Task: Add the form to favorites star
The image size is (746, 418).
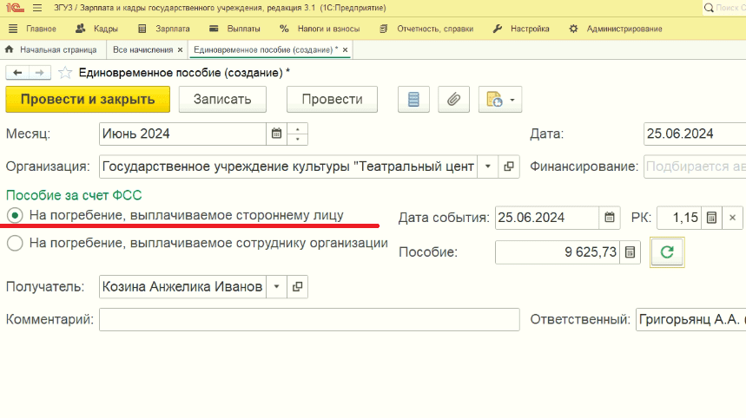Action: (x=65, y=73)
